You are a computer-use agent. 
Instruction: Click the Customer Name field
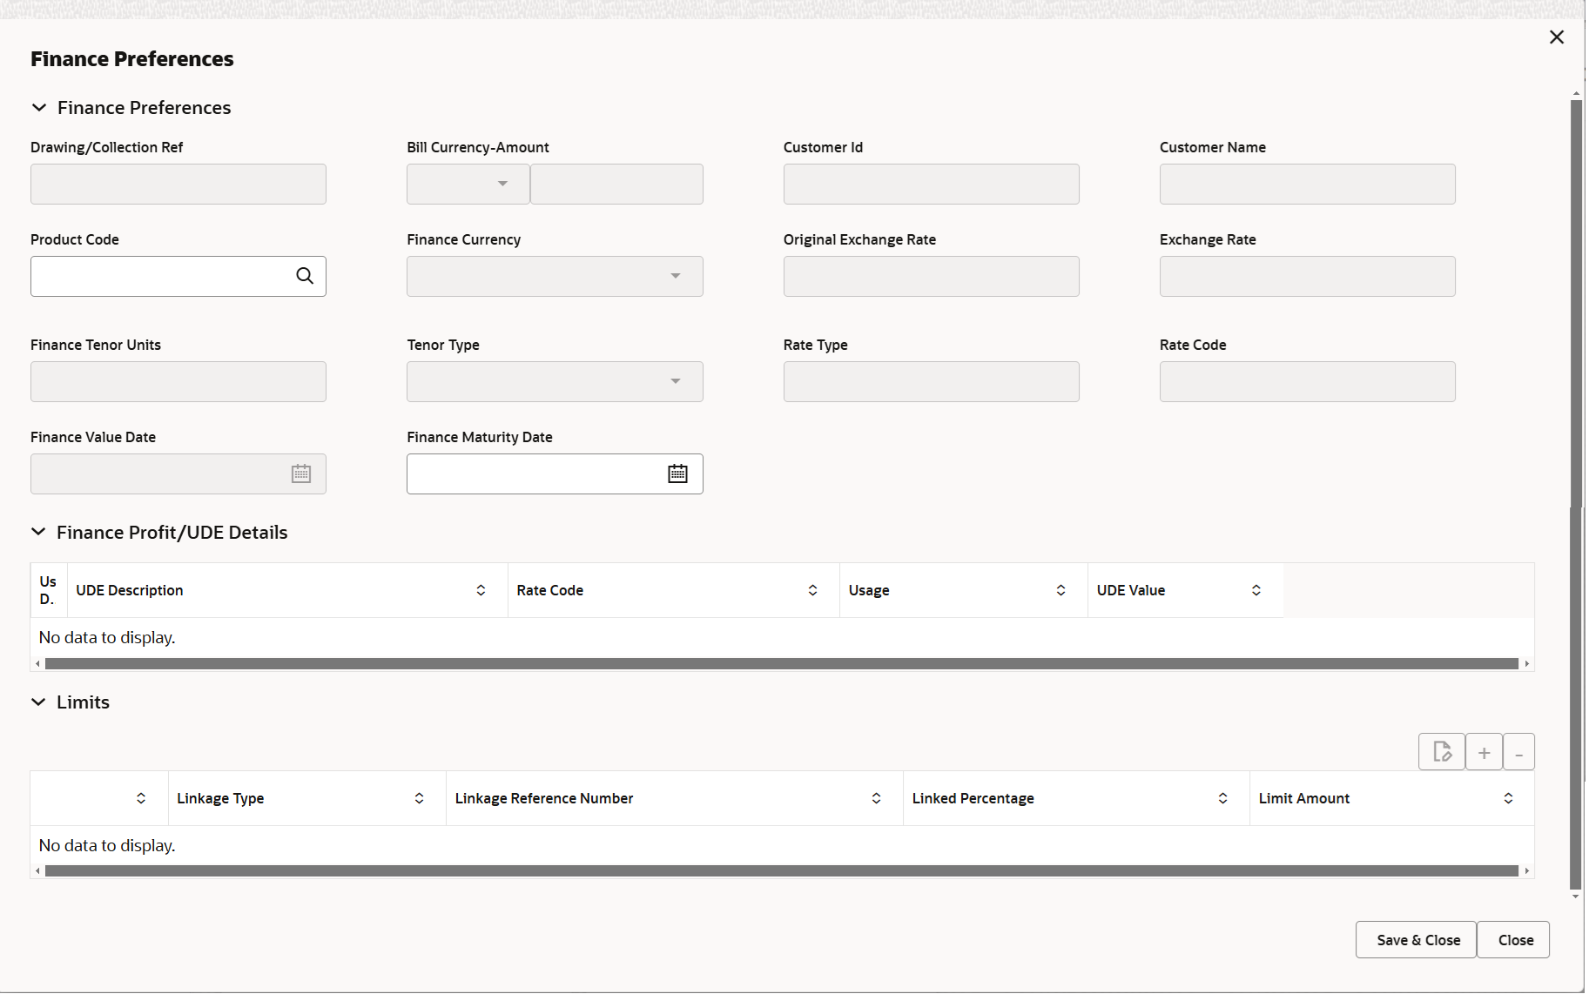tap(1308, 184)
